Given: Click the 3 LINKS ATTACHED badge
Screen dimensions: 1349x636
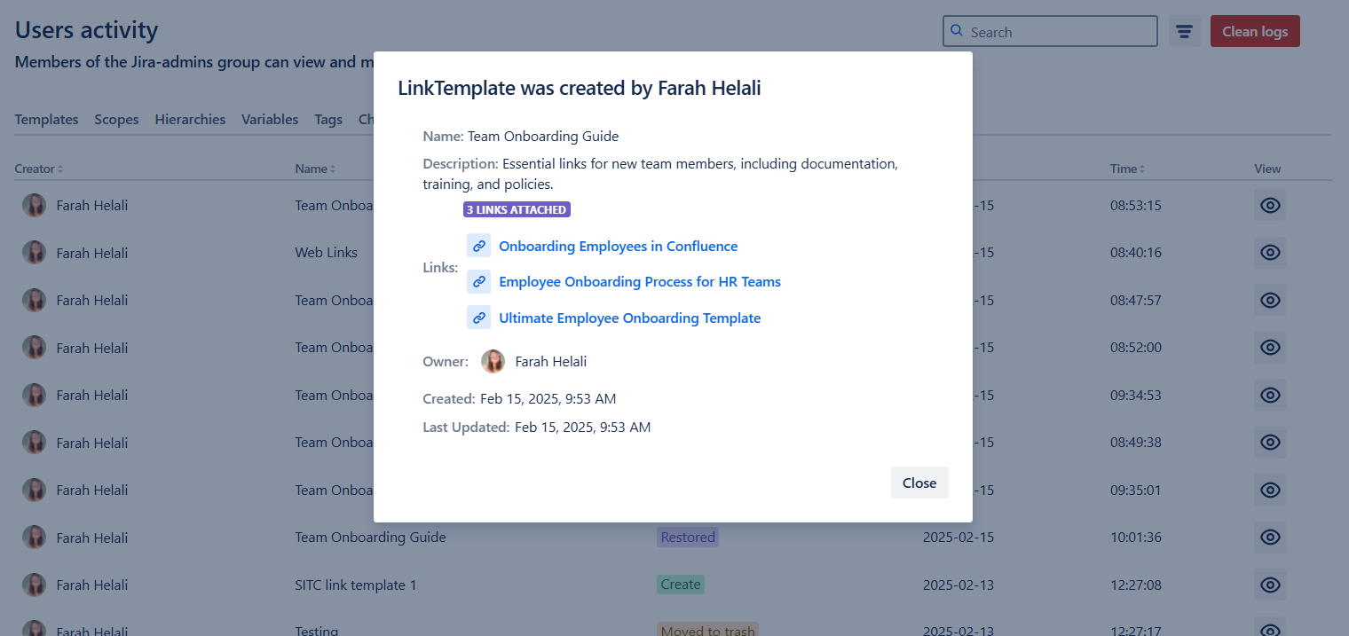Looking at the screenshot, I should pyautogui.click(x=517, y=210).
